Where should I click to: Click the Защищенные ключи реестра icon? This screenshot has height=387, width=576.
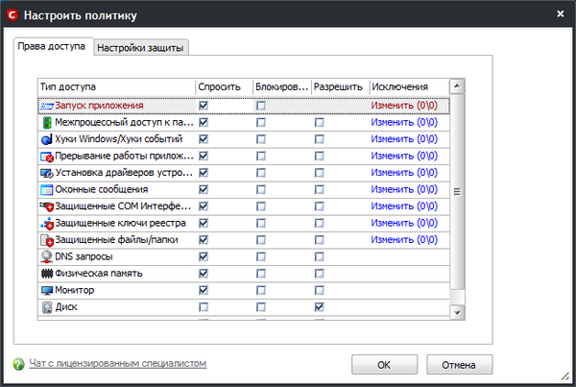coord(47,223)
